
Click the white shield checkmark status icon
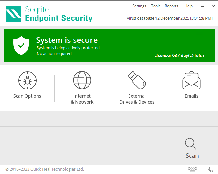coord(21,45)
